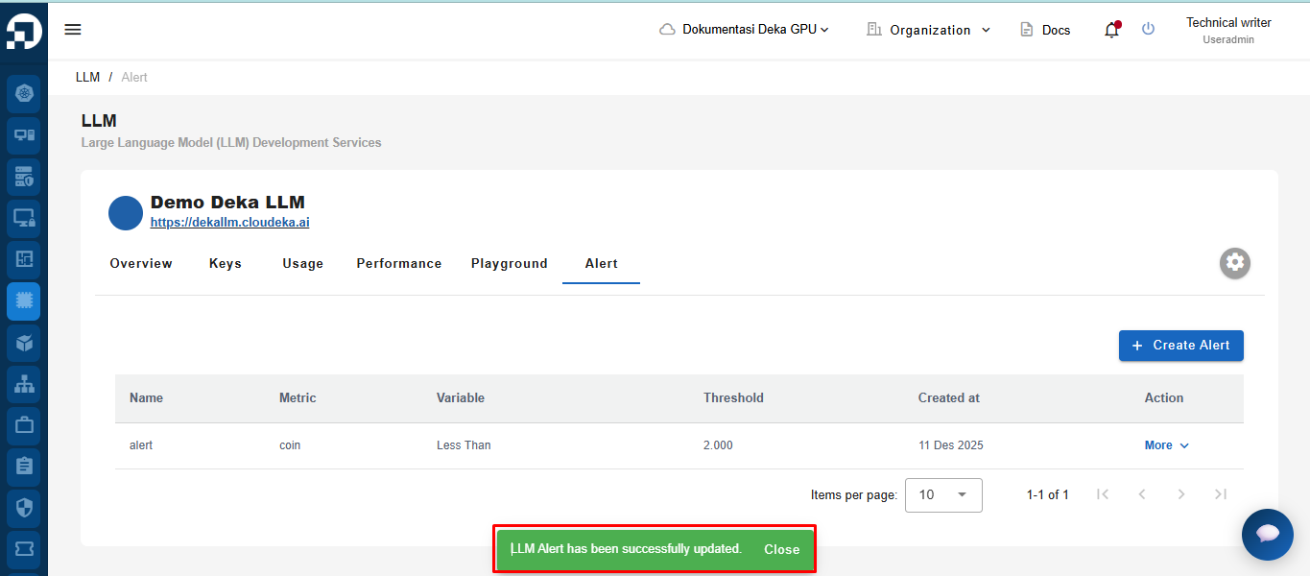Click the power logout icon

click(1148, 30)
